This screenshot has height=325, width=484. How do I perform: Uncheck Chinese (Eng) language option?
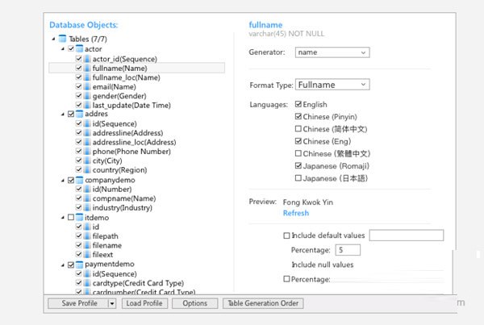point(298,141)
